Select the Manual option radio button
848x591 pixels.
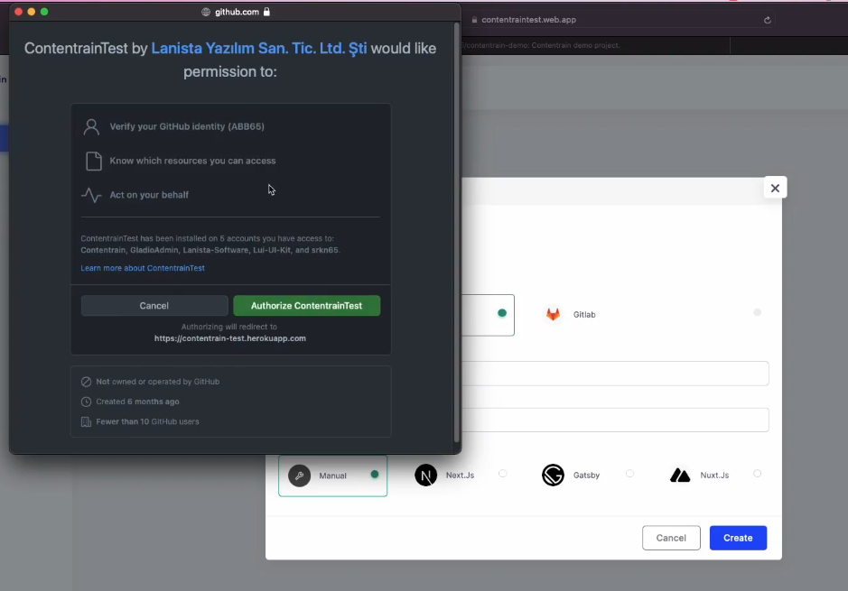375,475
